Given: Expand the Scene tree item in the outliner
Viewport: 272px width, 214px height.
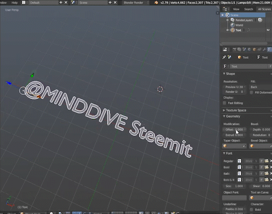Looking at the screenshot, I should point(222,15).
